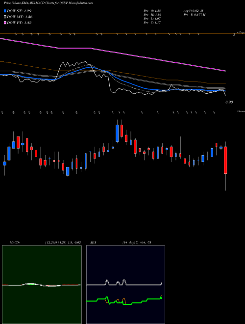Select the 'DOW PT: 1.82' legend label
The width and height of the screenshot is (245, 324).
pos(19,23)
